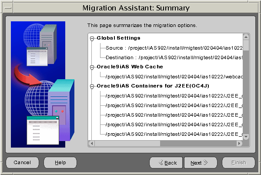Go Back to the previous page

point(166,162)
